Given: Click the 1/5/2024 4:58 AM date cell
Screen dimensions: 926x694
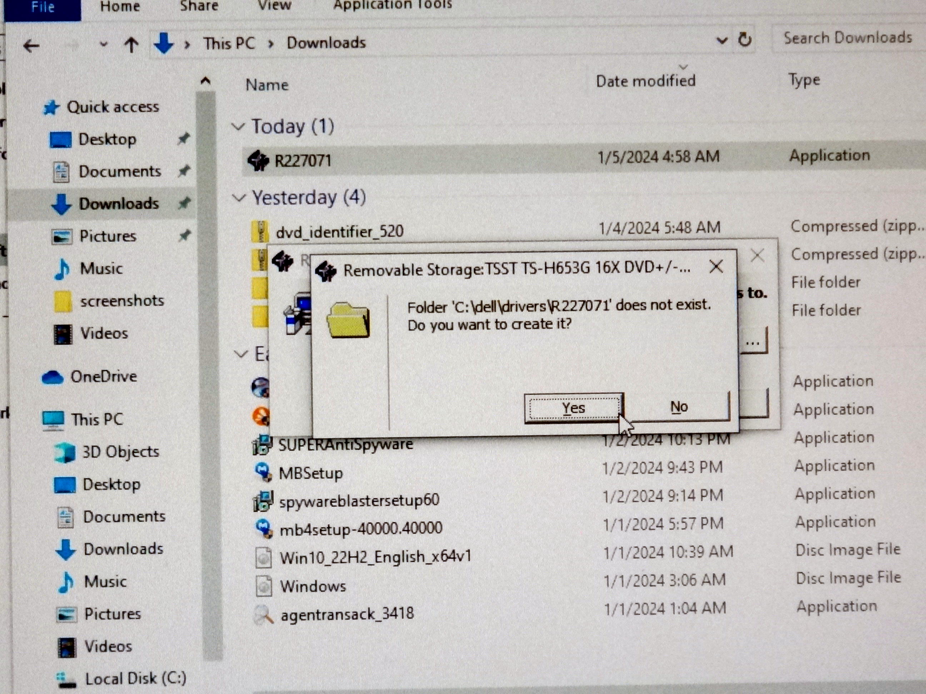Looking at the screenshot, I should [659, 157].
